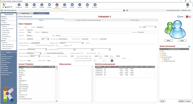The width and height of the screenshot is (193, 104).
Task: Select Espacios Confinados row in Cursos list
Action: point(37,87)
